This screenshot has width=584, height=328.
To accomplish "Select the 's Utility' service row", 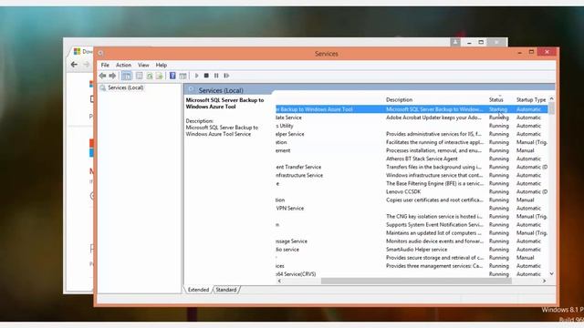I will [412, 126].
